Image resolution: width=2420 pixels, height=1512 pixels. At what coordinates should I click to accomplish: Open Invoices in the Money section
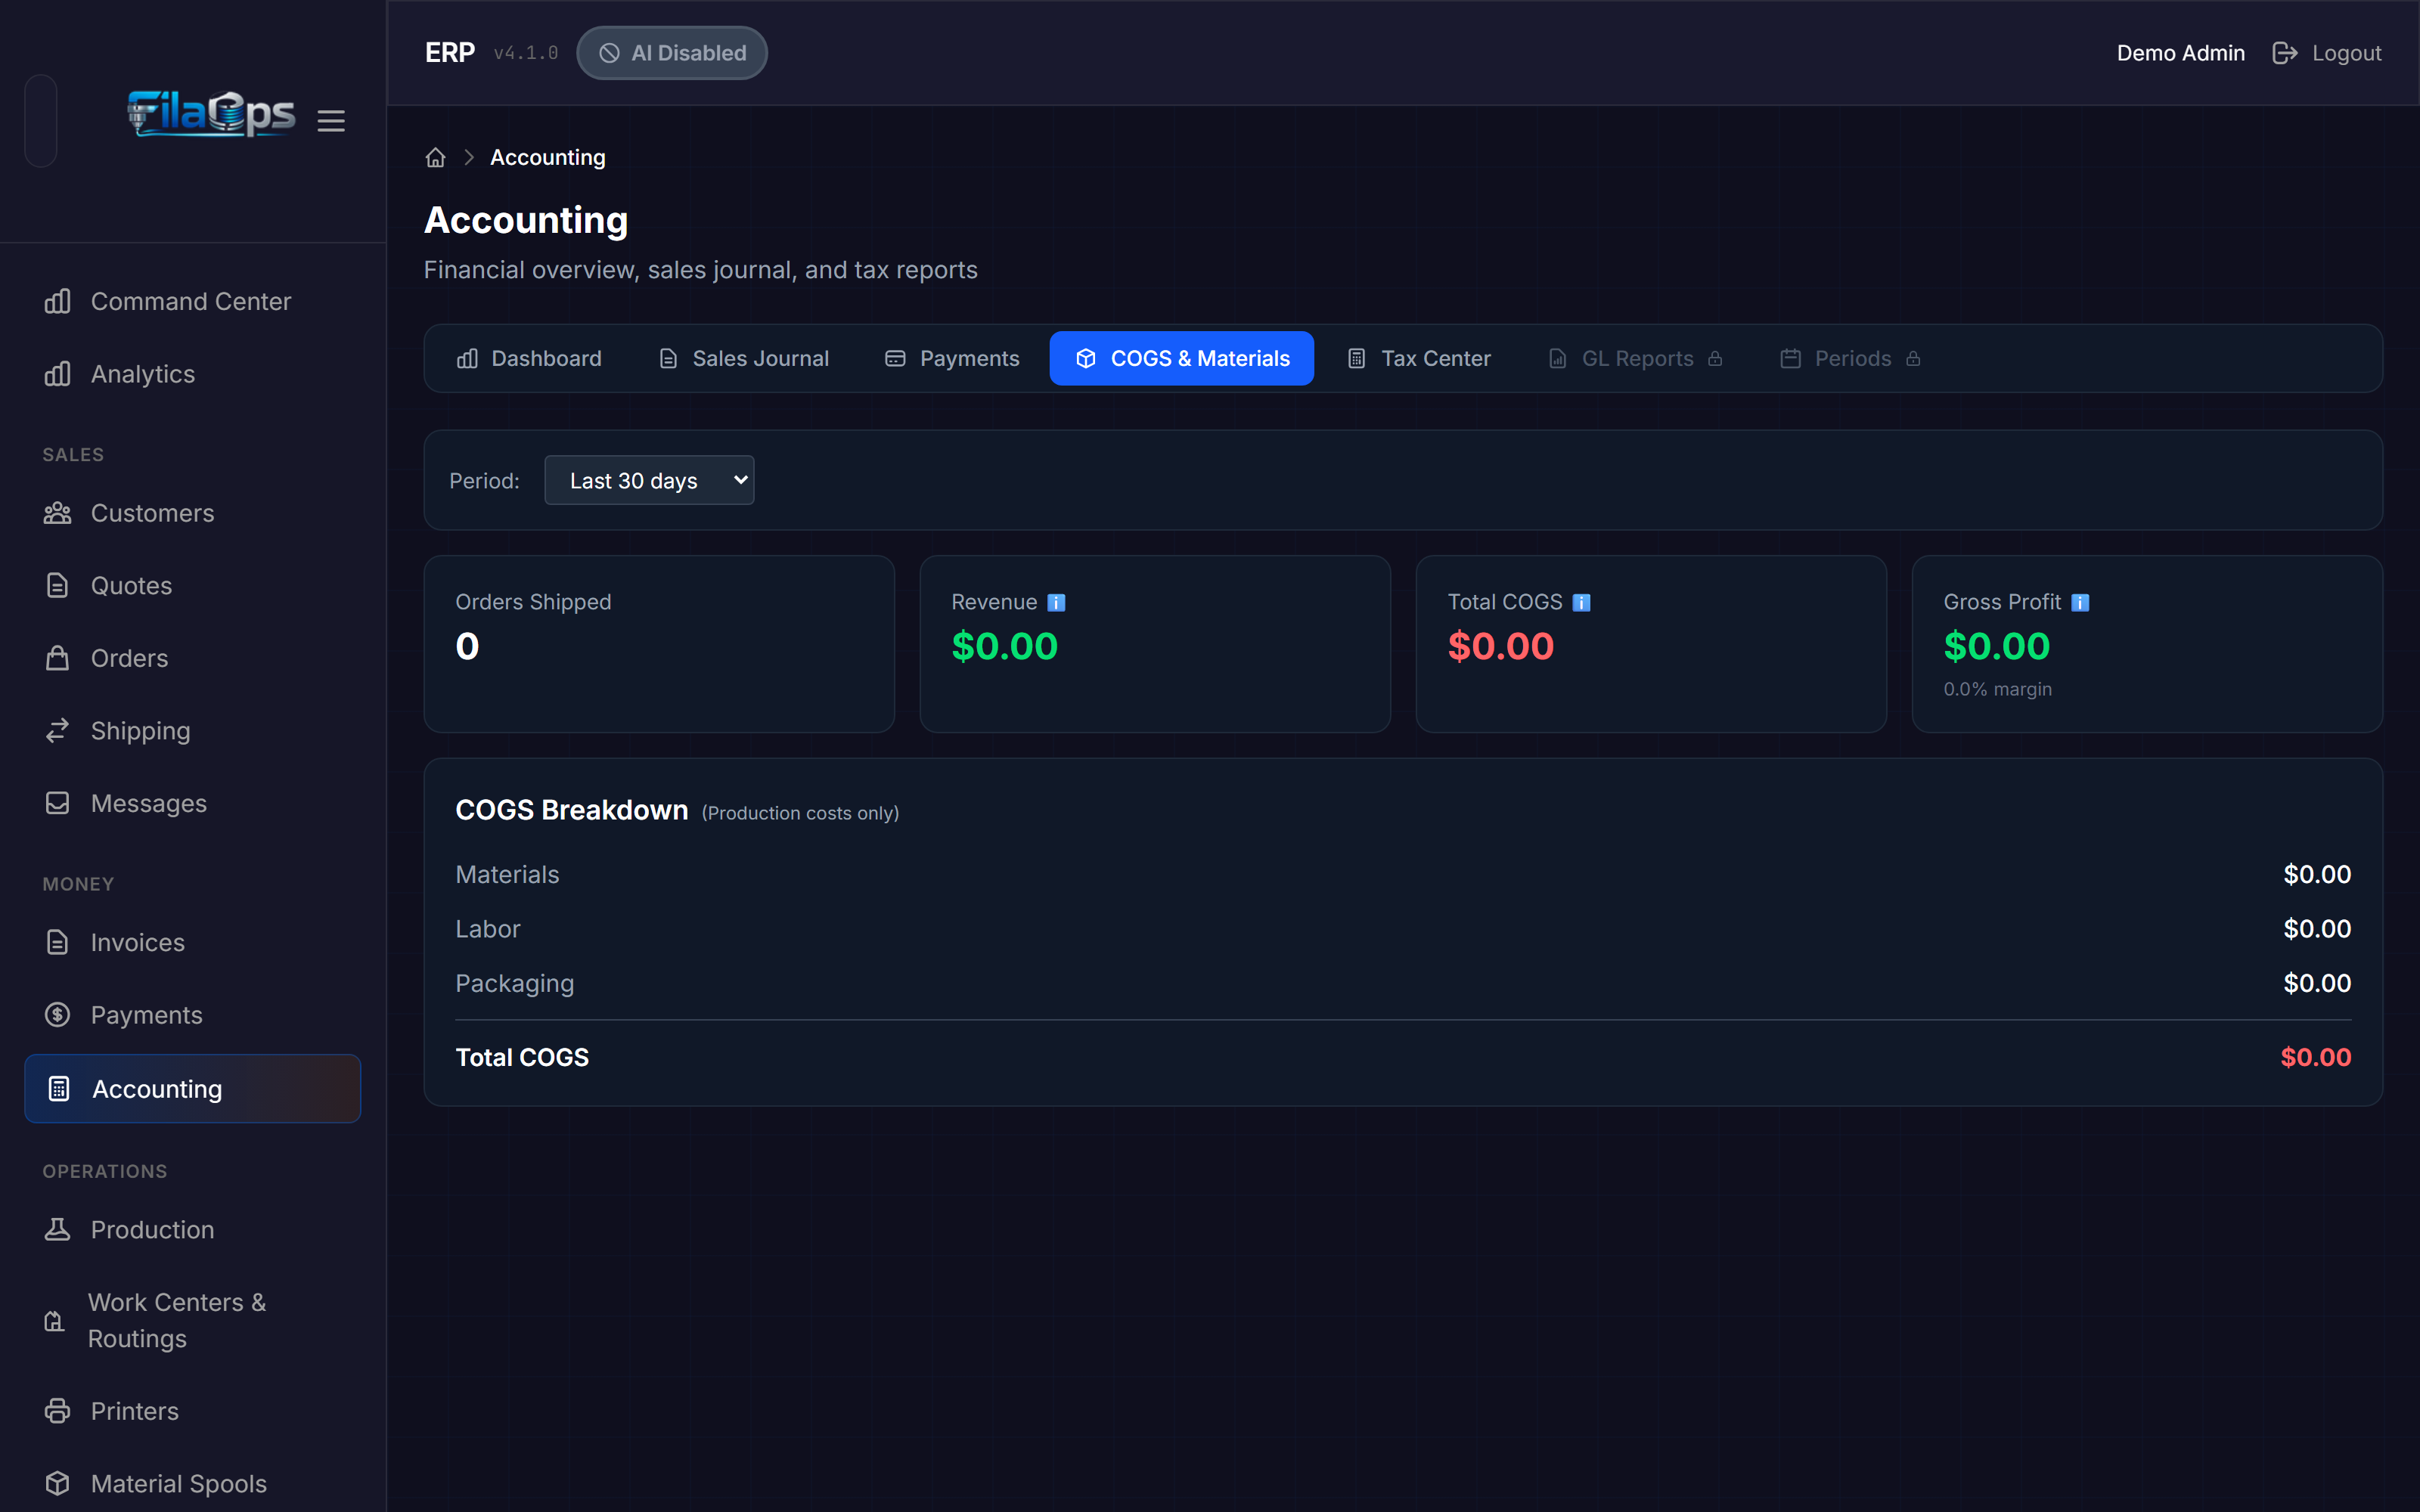point(192,942)
